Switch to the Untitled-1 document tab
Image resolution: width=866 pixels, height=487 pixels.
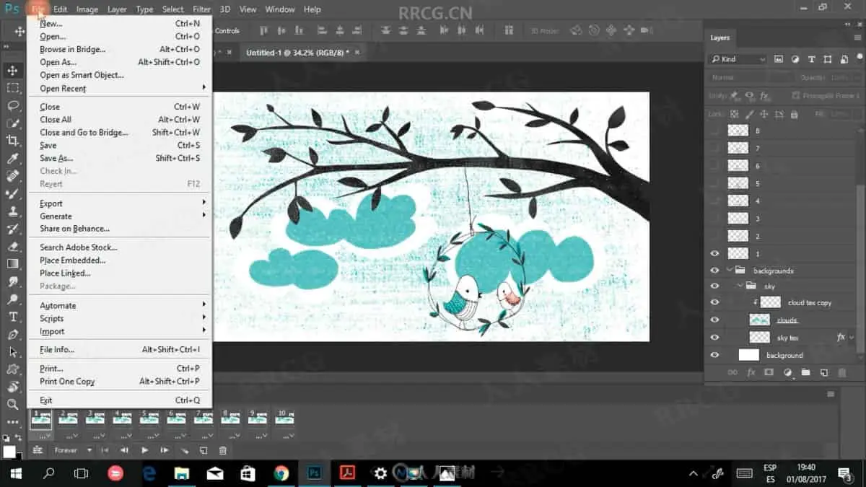pos(297,53)
